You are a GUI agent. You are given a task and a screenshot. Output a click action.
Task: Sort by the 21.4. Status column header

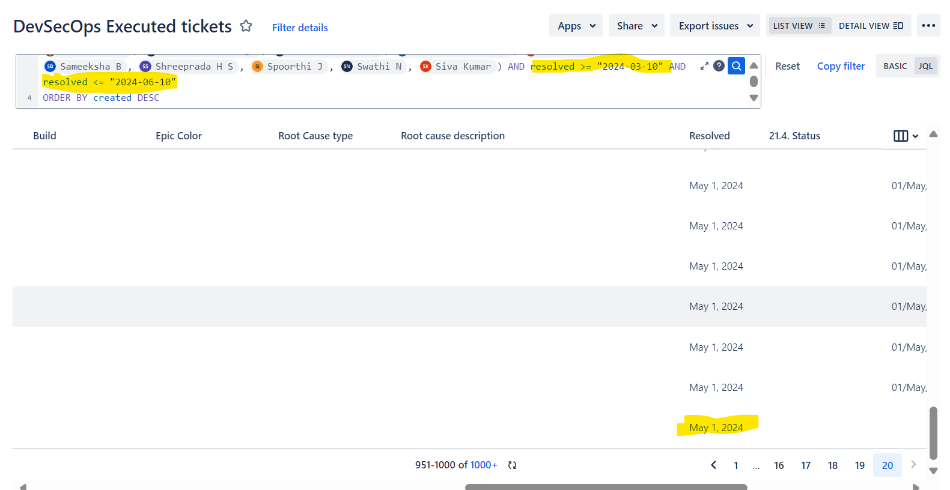794,136
